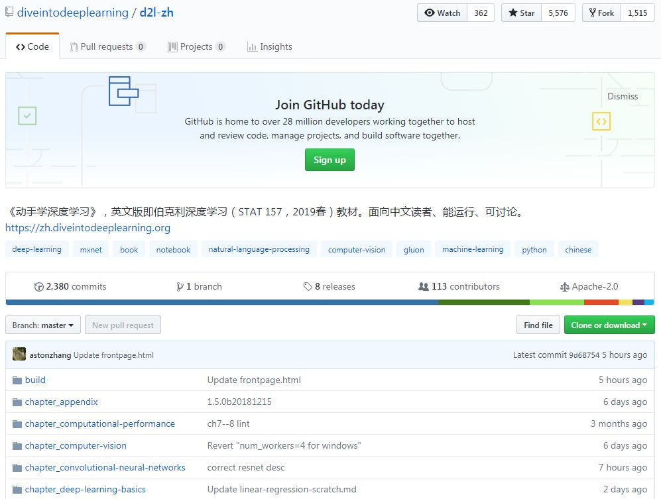Screen dimensions: 661x499
Task: Click the releases tag icon
Action: [308, 287]
